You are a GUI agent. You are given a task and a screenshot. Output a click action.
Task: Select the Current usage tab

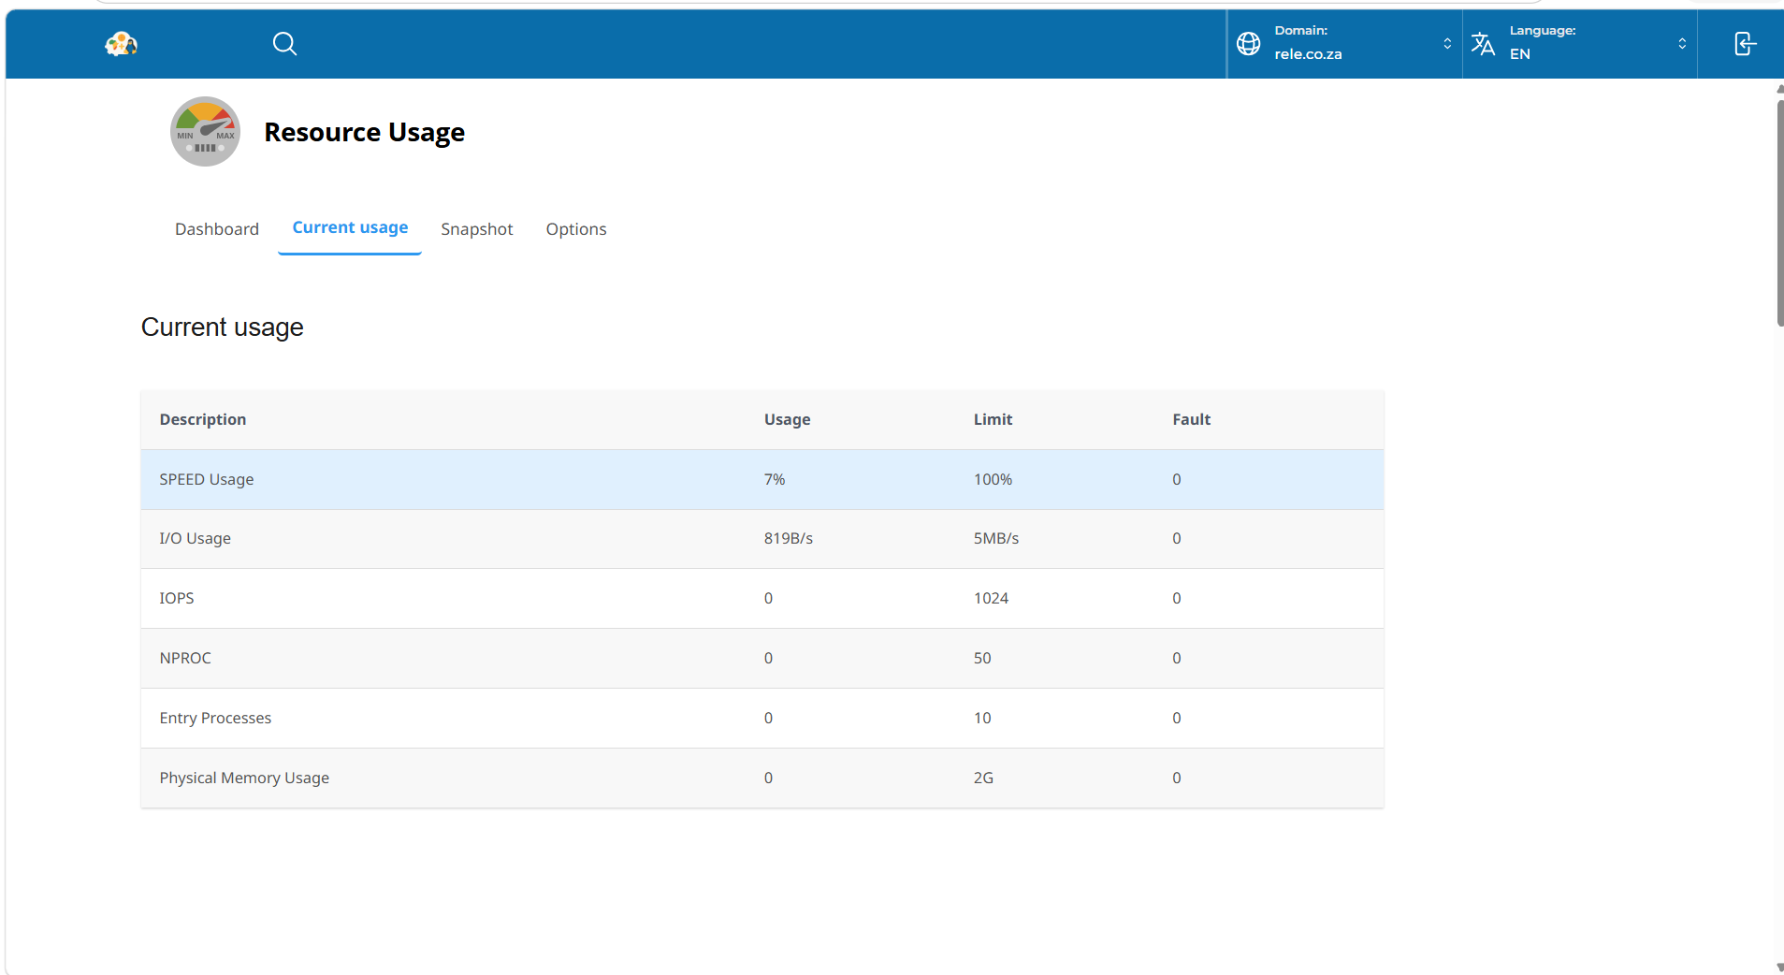point(350,228)
